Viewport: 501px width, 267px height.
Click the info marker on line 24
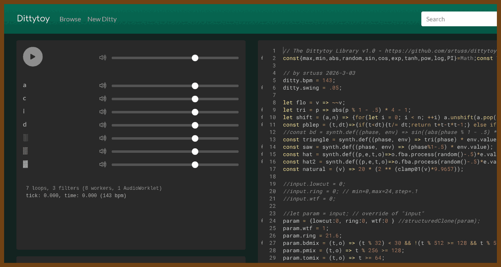click(x=262, y=221)
